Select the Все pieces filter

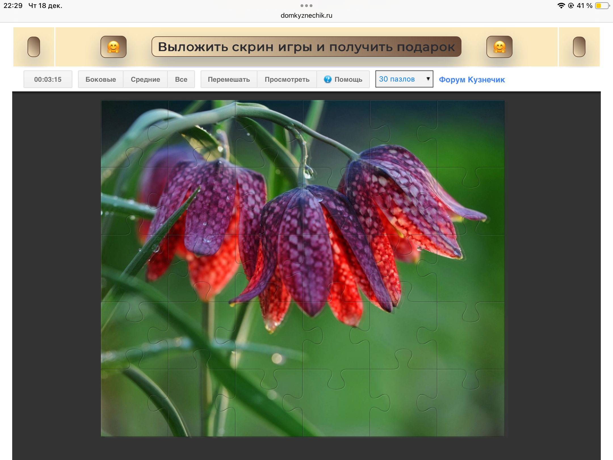pos(181,80)
